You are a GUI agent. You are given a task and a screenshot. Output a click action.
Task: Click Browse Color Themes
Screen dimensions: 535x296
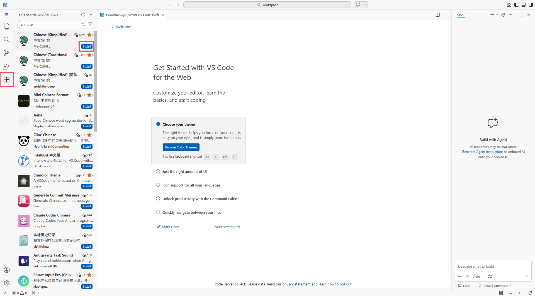point(181,147)
